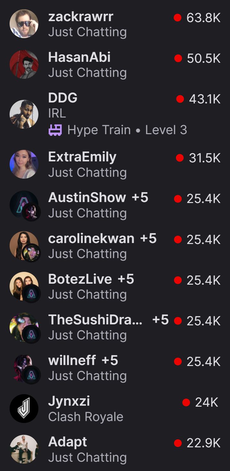The height and width of the screenshot is (471, 230).
Task: Open ExtraEmily's channel avatar
Action: point(24,164)
